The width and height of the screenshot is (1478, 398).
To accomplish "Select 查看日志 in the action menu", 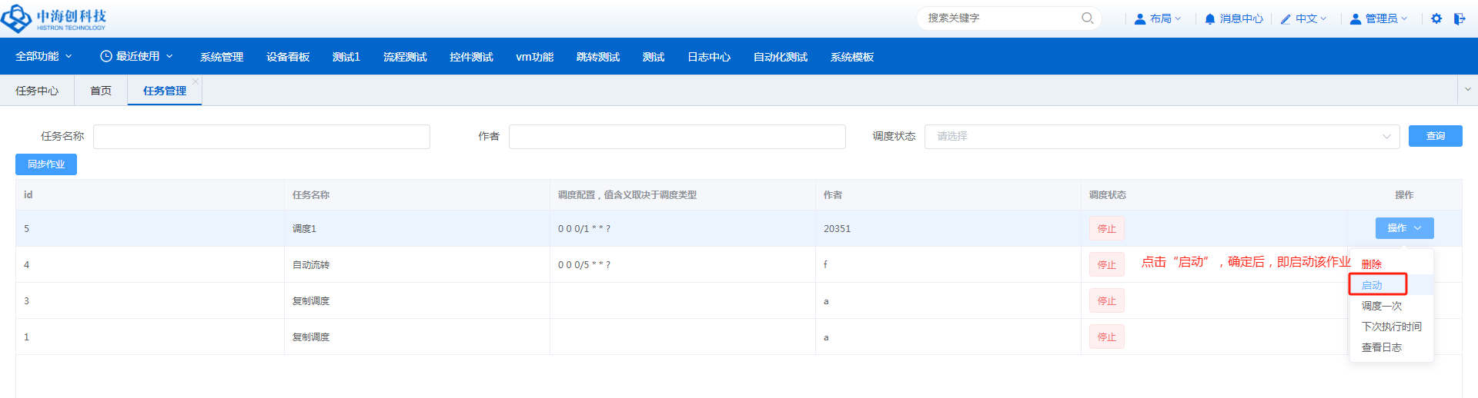I will 1381,347.
